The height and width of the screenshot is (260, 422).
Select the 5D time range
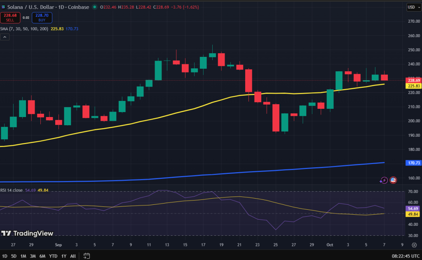[x=14, y=256]
